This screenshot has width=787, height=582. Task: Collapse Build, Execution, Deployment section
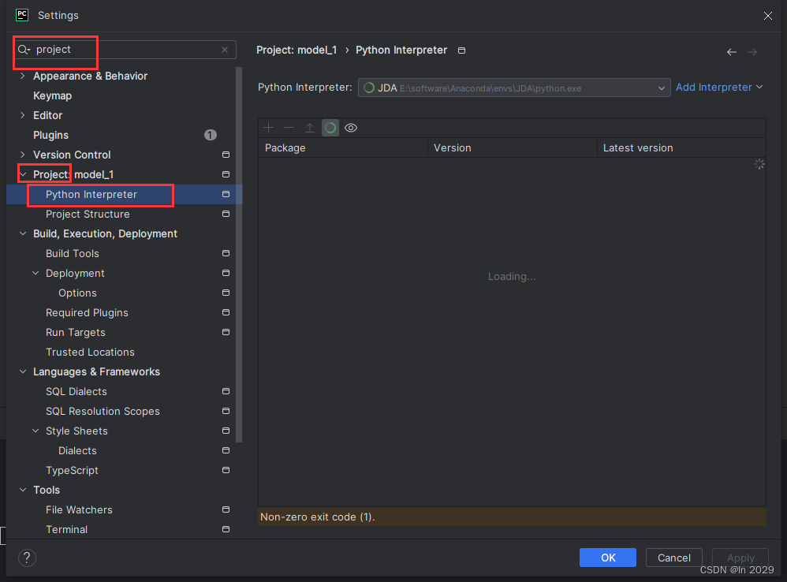pos(23,233)
